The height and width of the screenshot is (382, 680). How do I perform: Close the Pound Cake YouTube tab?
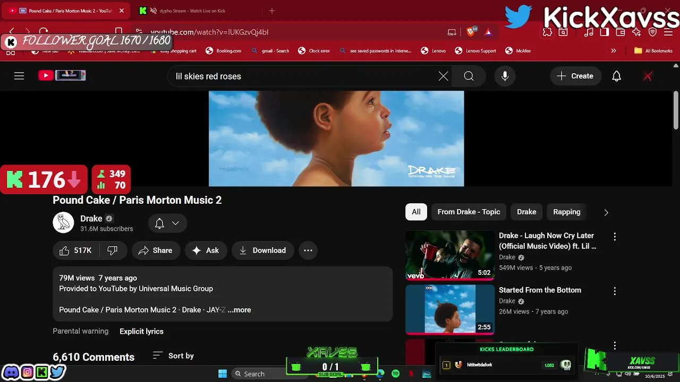[122, 11]
